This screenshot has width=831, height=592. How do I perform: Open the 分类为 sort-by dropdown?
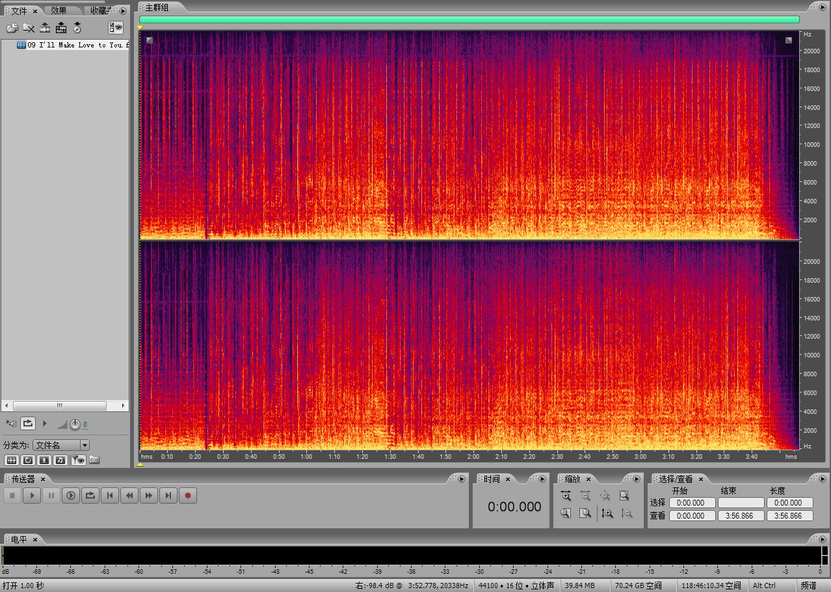(84, 445)
